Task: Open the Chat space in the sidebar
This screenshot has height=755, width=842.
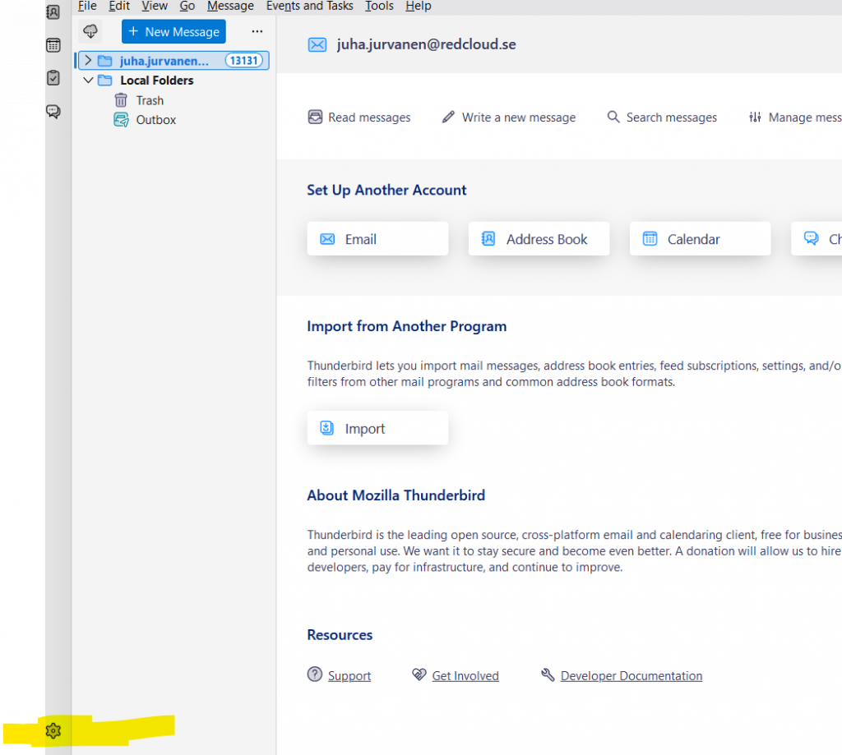Action: [x=53, y=111]
